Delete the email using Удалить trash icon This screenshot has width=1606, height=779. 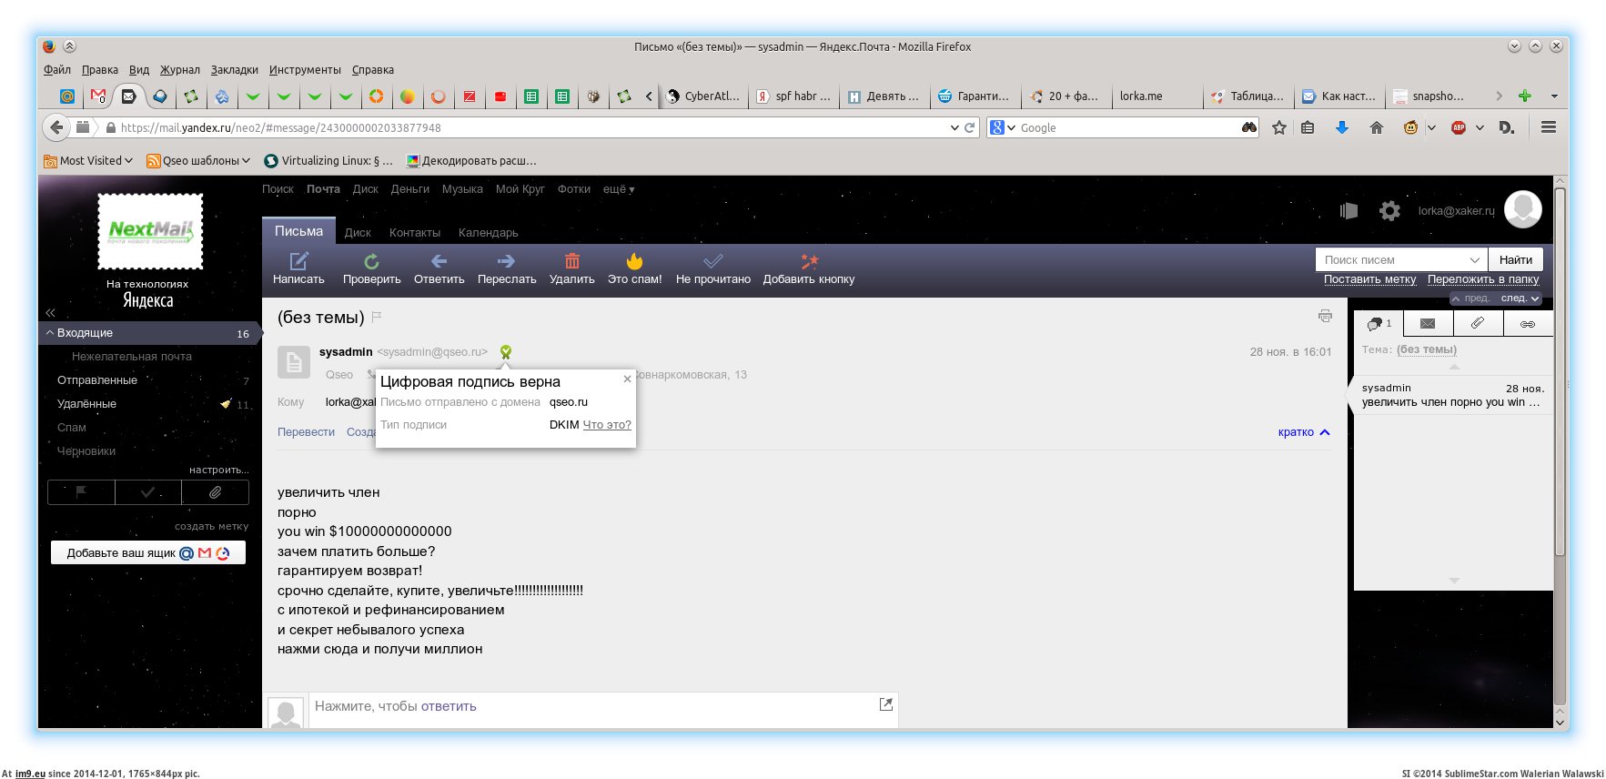pyautogui.click(x=571, y=262)
